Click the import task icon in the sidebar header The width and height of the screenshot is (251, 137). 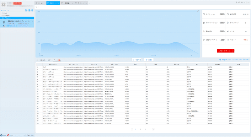point(26,10)
